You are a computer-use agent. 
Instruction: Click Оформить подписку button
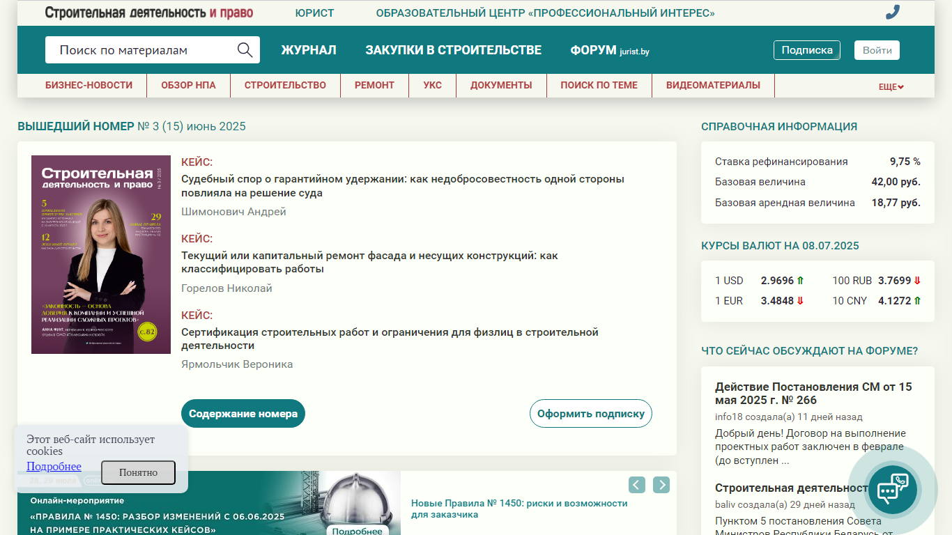(x=591, y=414)
